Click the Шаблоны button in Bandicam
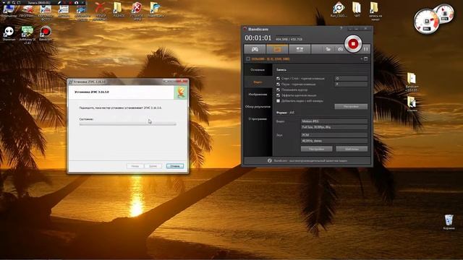This screenshot has height=260, width=463. (352, 149)
